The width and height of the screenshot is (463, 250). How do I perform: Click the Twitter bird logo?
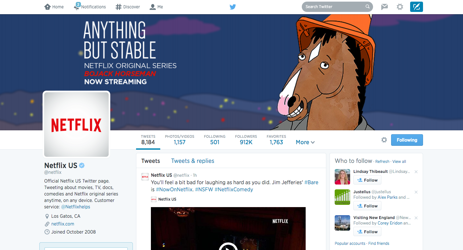click(233, 7)
